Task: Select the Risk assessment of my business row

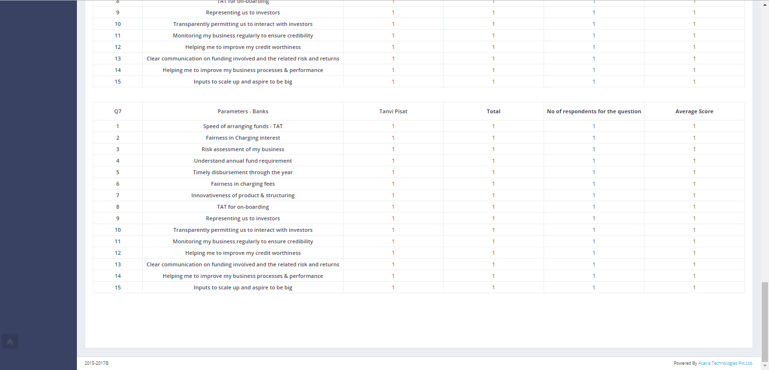Action: (x=243, y=149)
